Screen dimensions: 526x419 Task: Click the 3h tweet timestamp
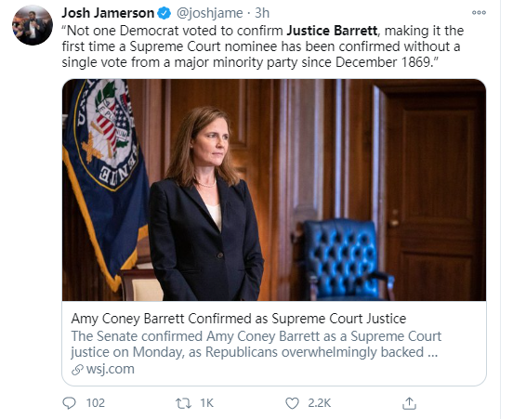pos(262,13)
